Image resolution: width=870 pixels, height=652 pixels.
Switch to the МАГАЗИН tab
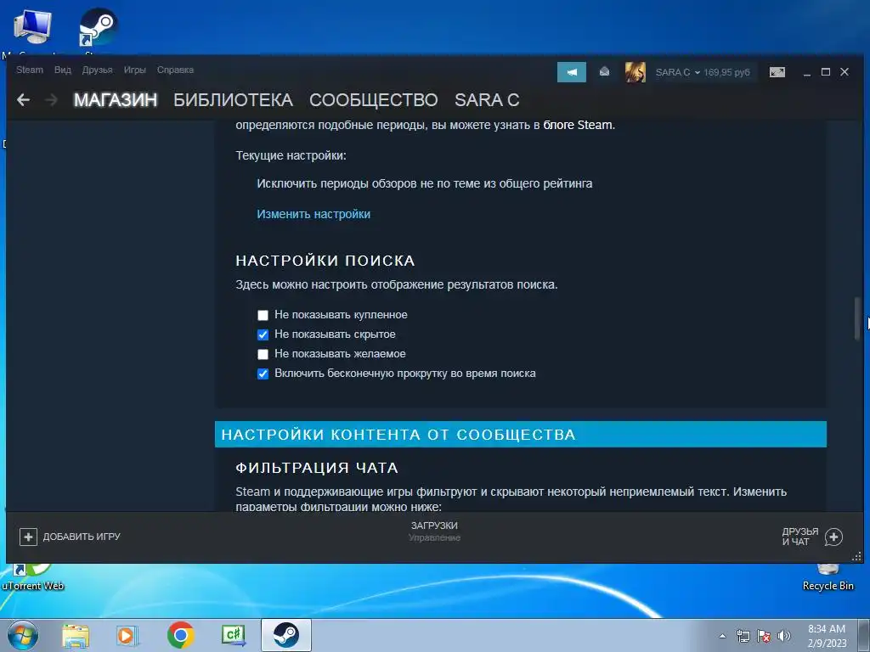(x=116, y=100)
